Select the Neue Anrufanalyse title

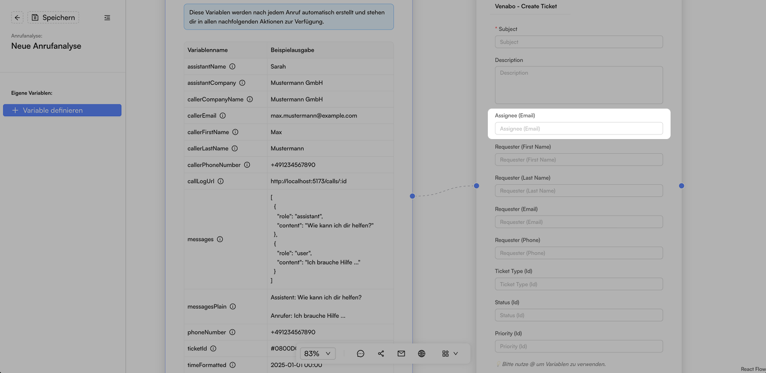[x=46, y=46]
